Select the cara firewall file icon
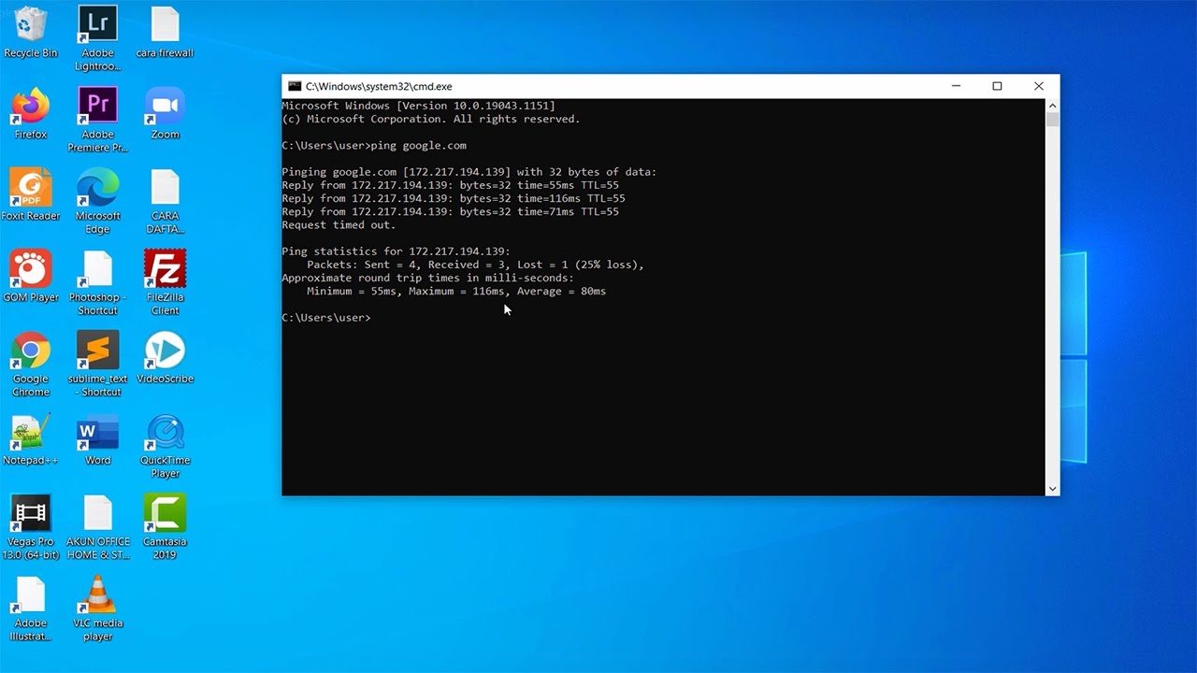The height and width of the screenshot is (673, 1197). click(165, 33)
